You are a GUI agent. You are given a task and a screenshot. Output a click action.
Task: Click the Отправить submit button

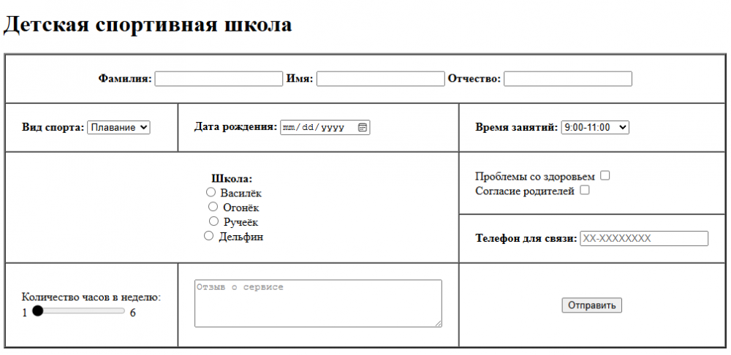tap(591, 305)
